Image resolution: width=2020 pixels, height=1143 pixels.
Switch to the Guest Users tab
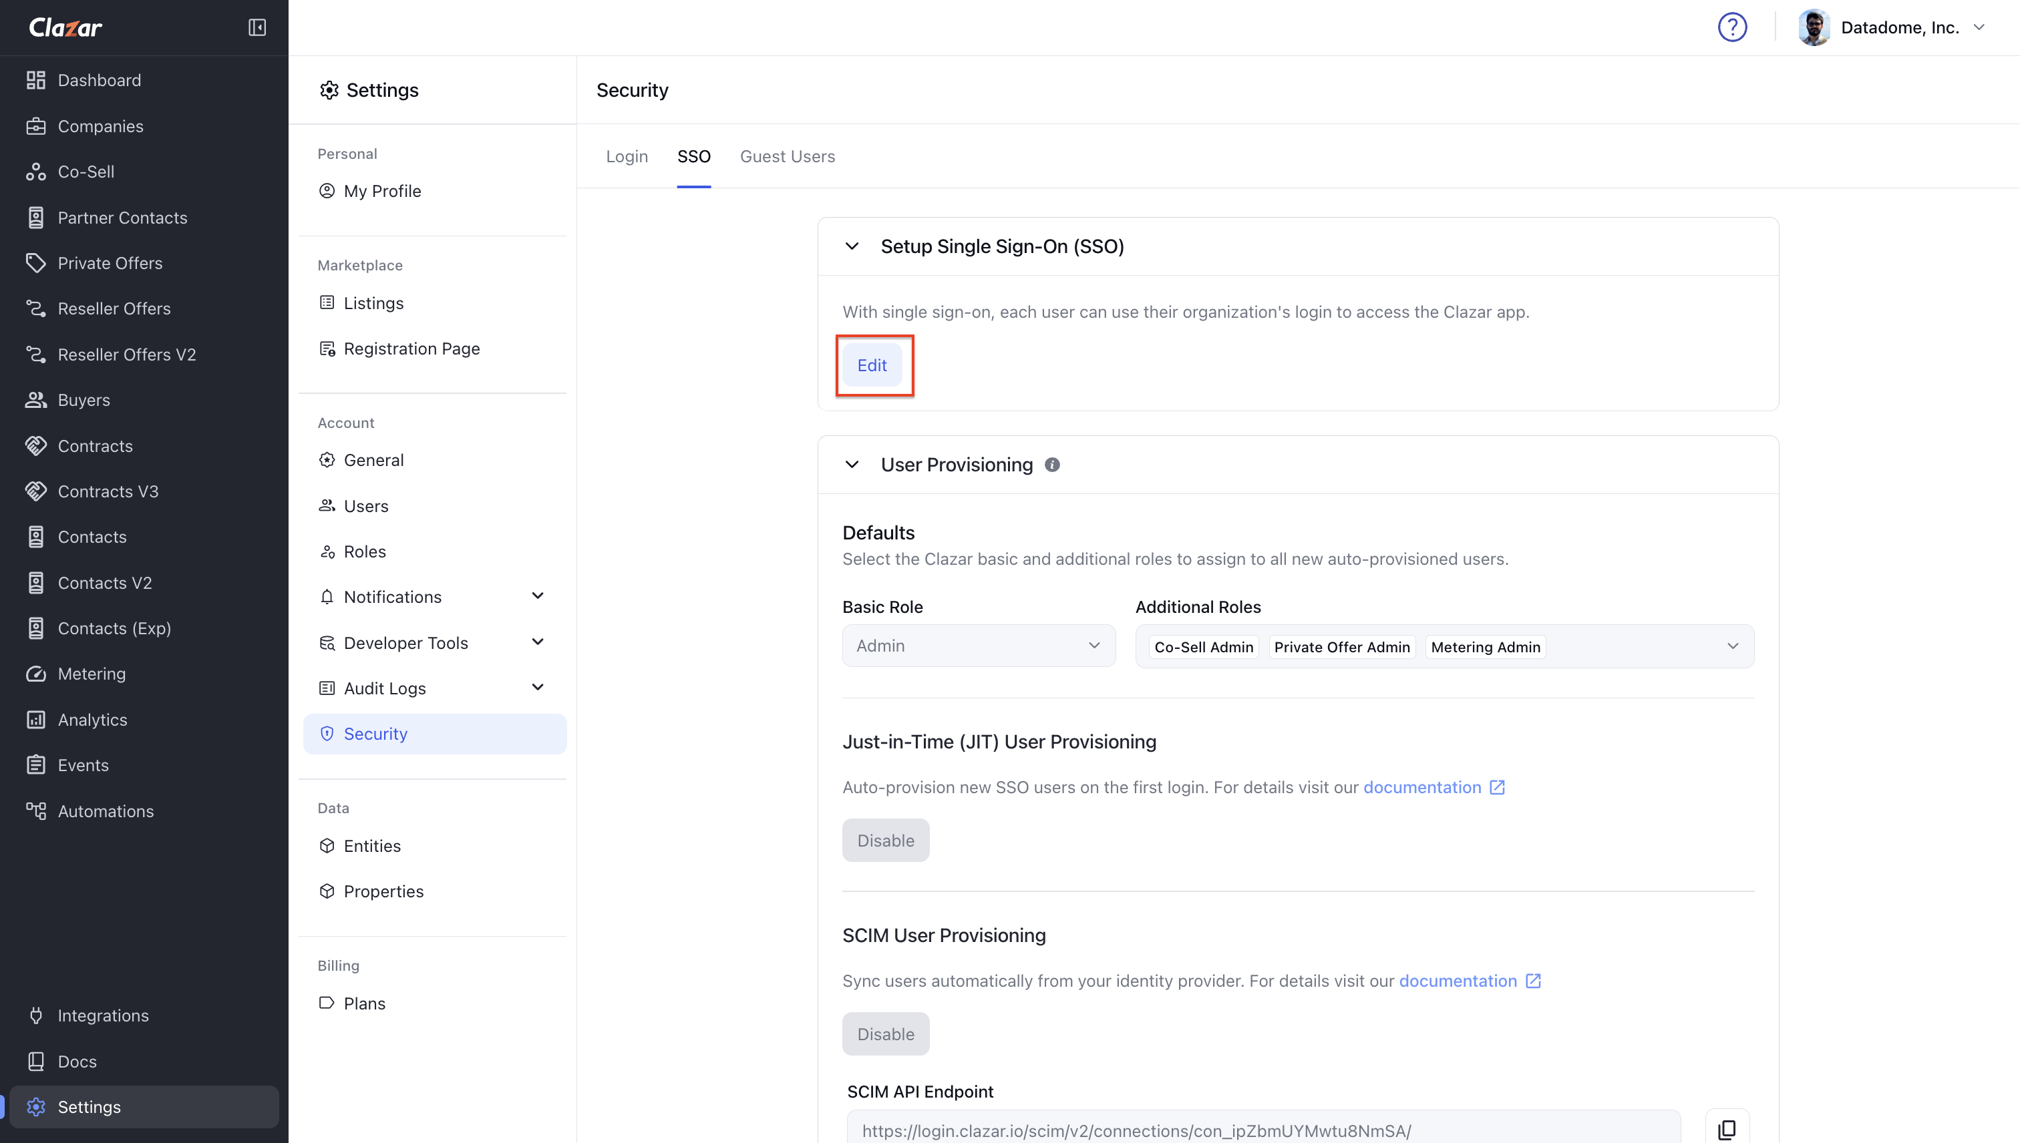[787, 156]
